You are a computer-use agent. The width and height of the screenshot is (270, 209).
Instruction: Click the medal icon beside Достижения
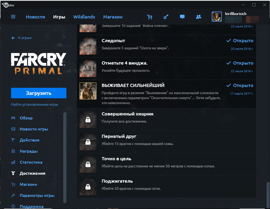tap(13, 173)
